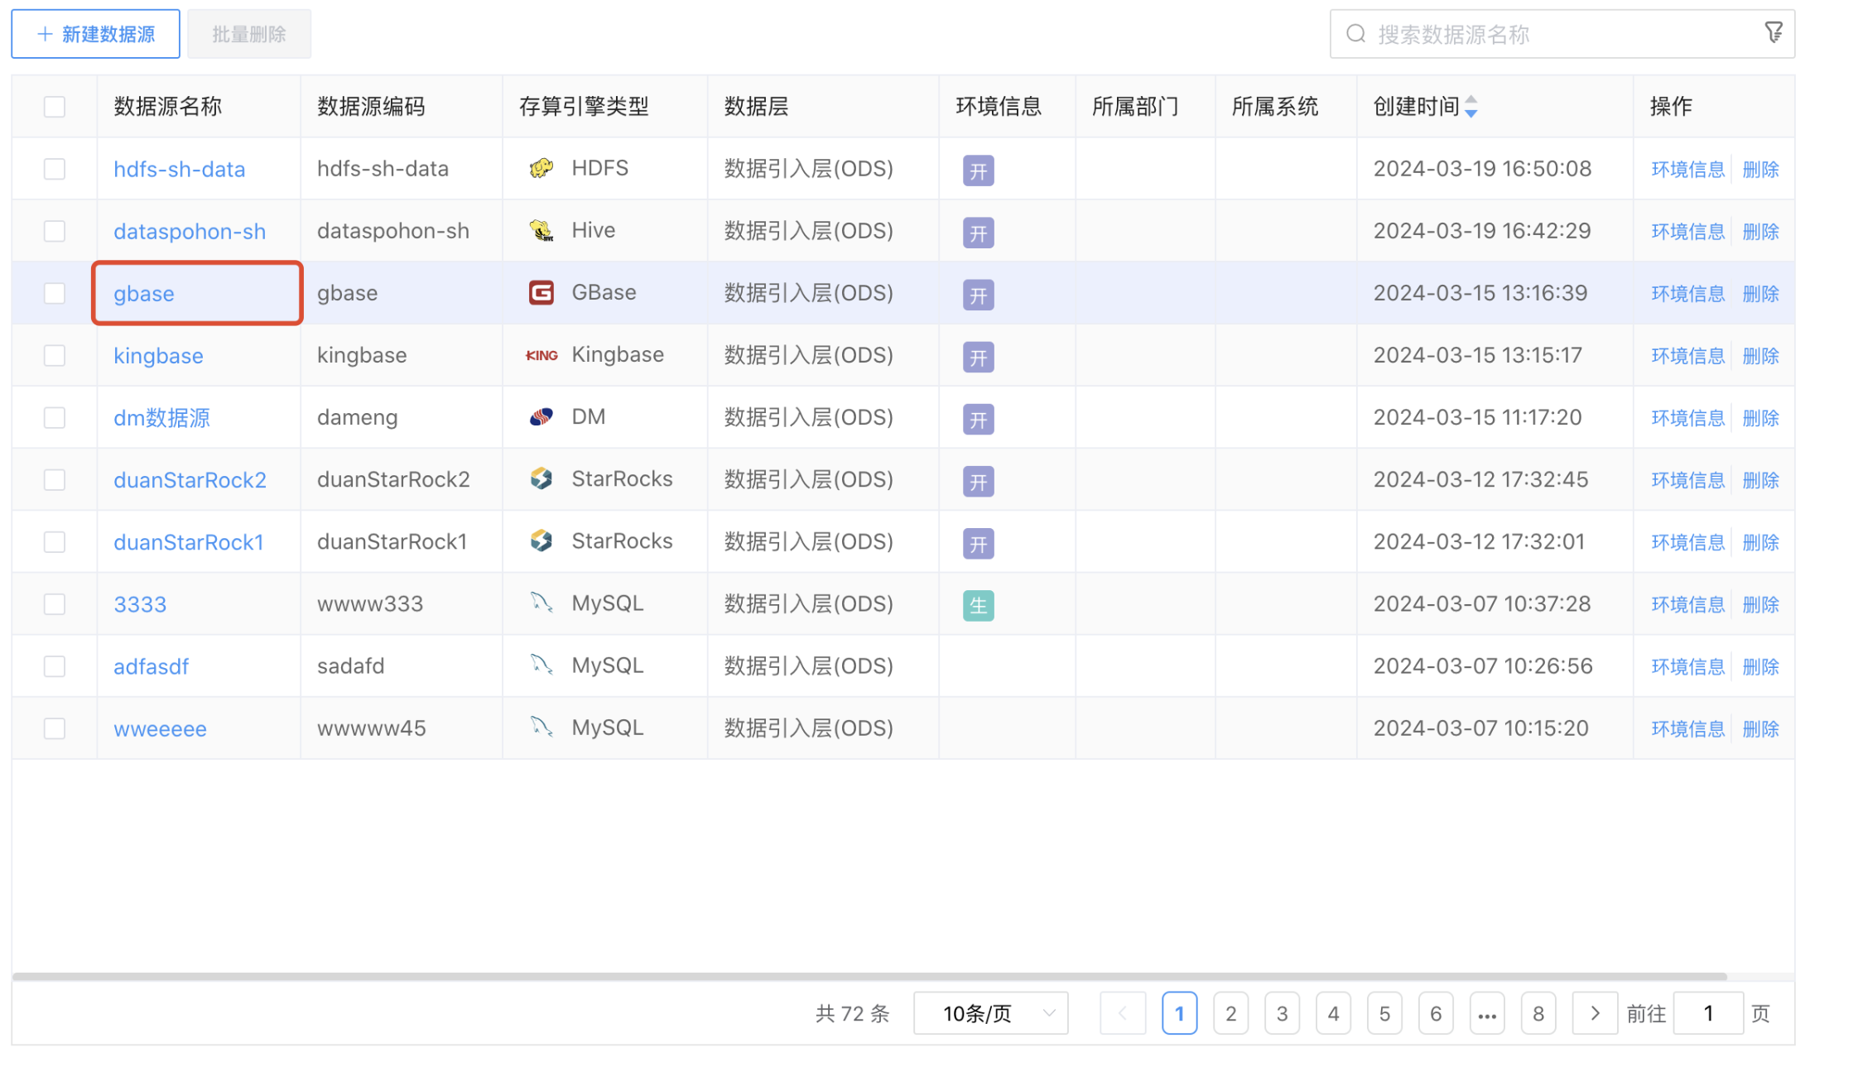Click the Hive engine icon beside dataspohon-sh
This screenshot has height=1086, width=1853.
tap(541, 230)
